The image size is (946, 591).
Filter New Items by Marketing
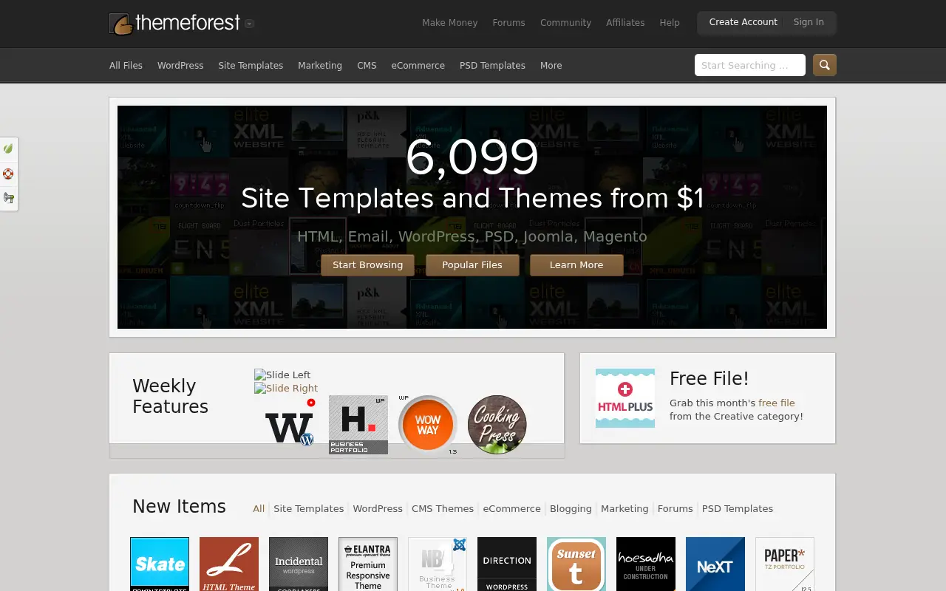tap(625, 509)
